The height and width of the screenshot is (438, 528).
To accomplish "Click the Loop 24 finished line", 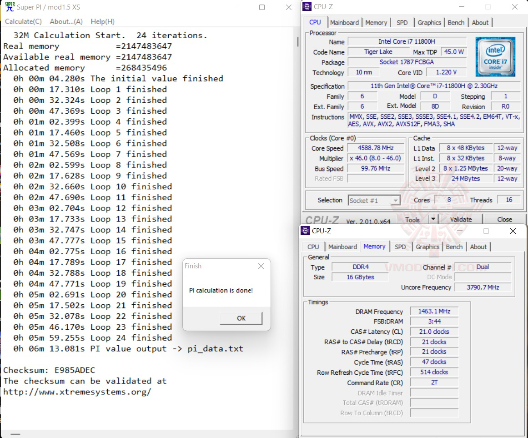I will click(x=93, y=337).
